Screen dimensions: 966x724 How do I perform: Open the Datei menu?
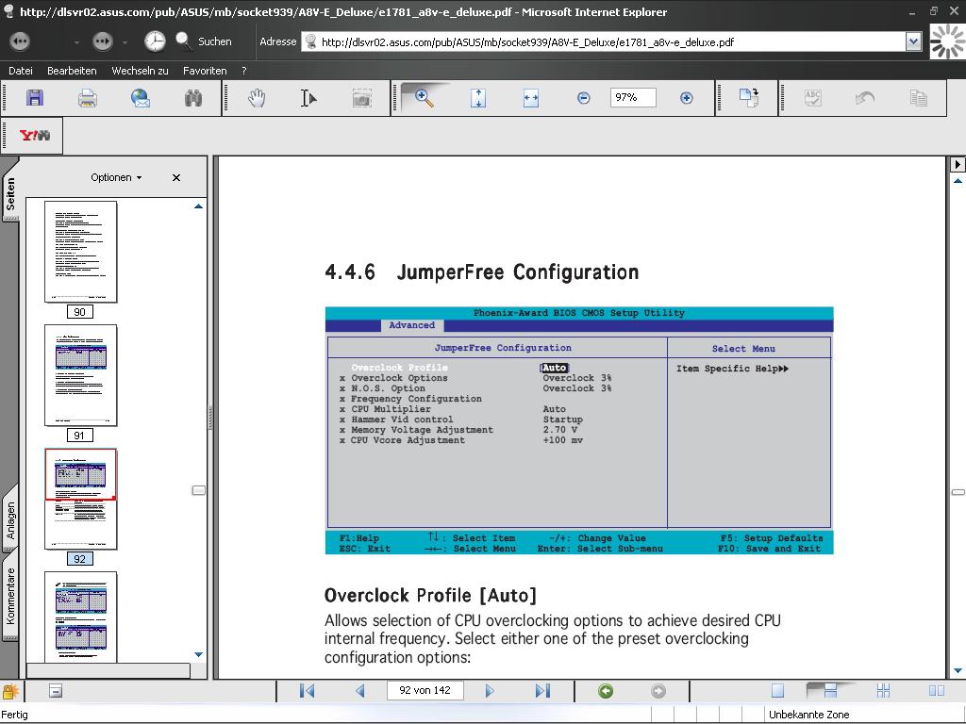(x=21, y=71)
